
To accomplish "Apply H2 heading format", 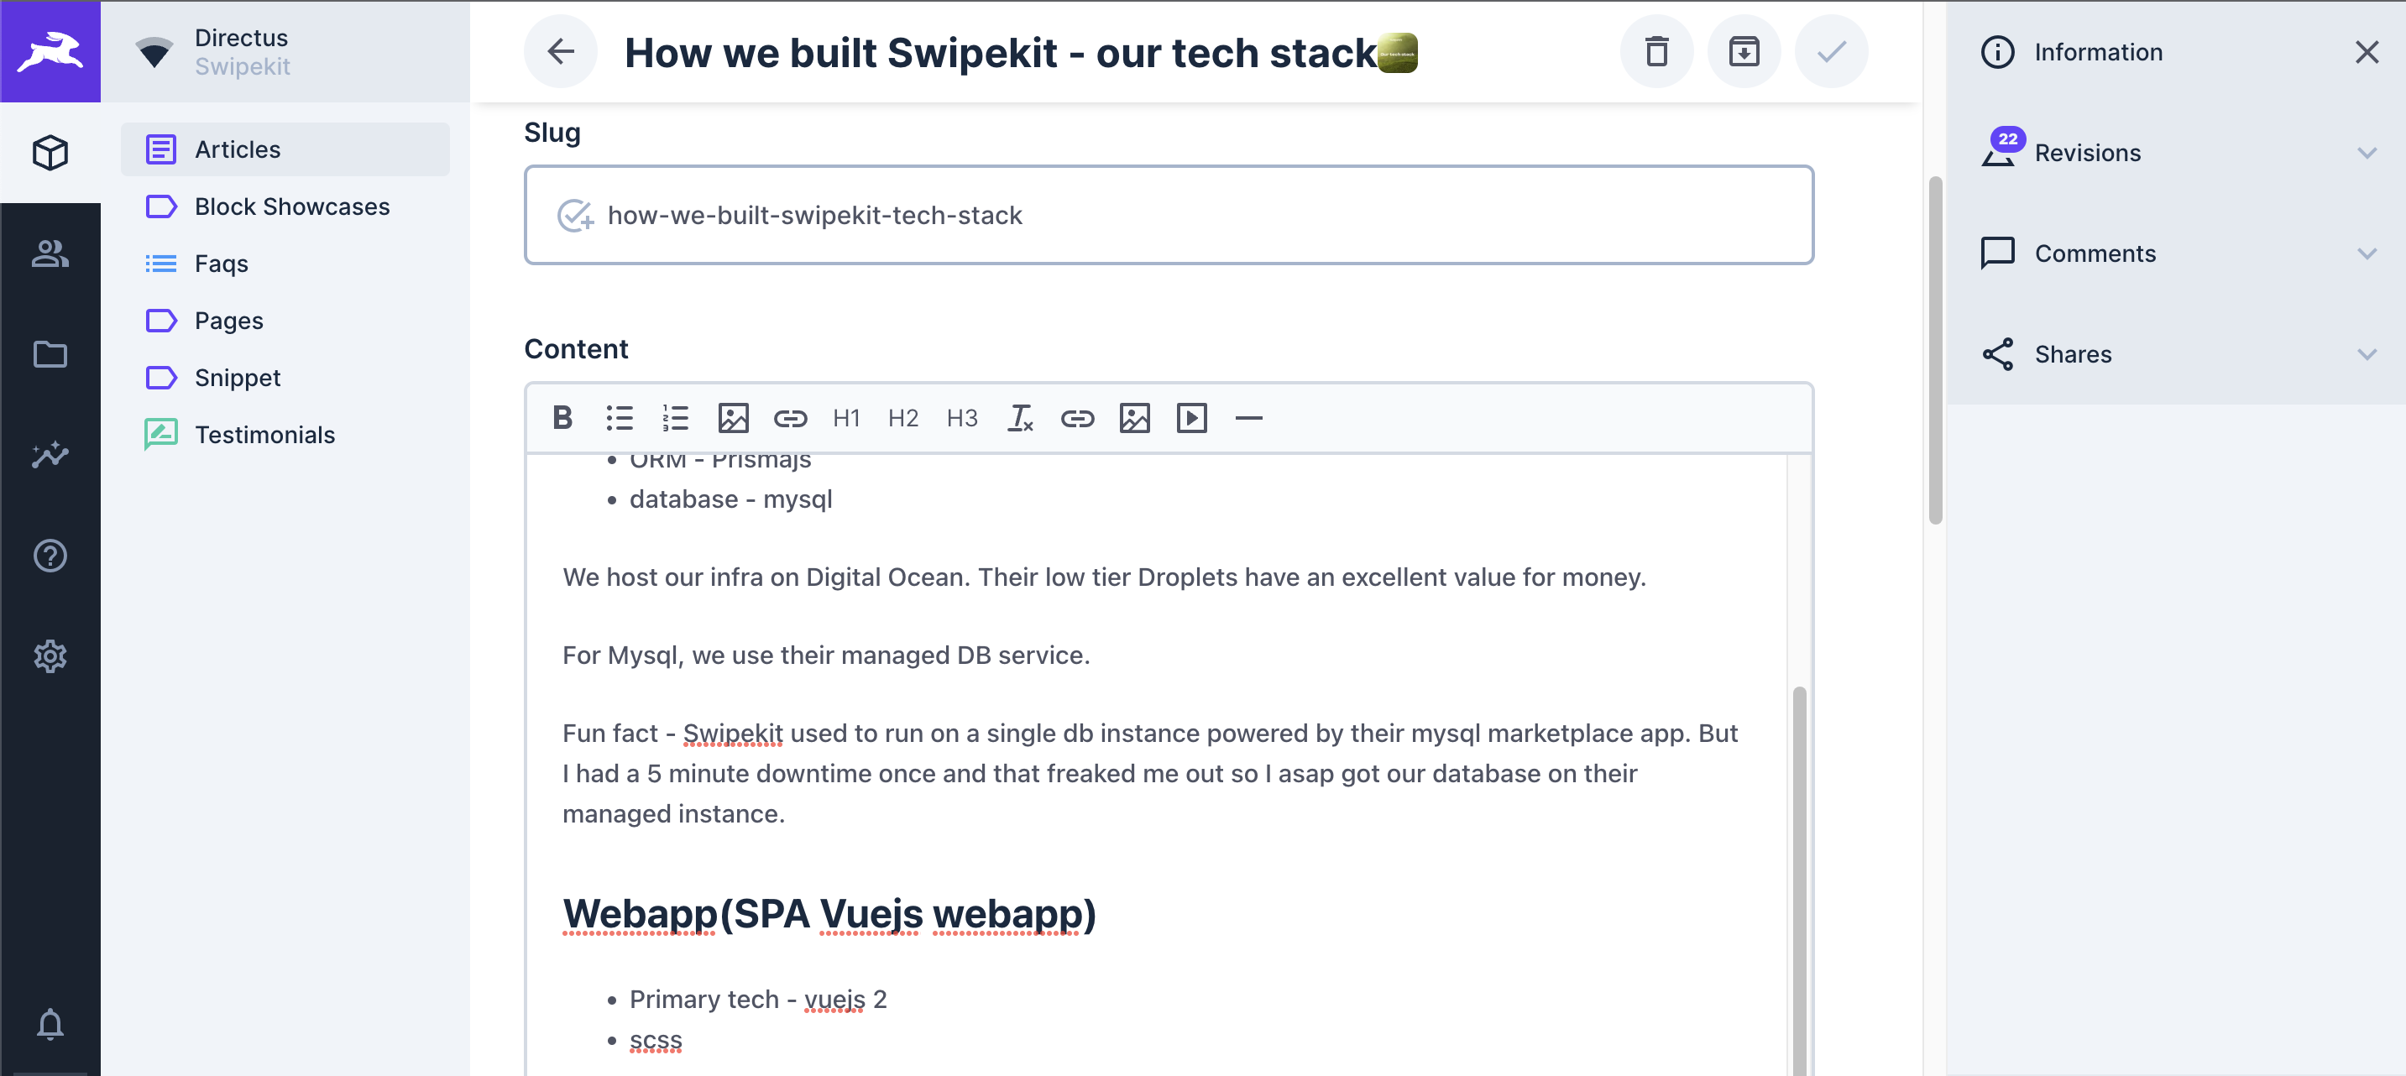I will [x=903, y=417].
